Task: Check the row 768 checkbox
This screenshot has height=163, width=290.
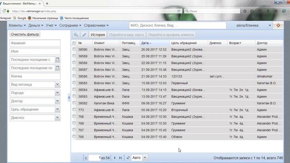Action: pyautogui.click(x=74, y=116)
